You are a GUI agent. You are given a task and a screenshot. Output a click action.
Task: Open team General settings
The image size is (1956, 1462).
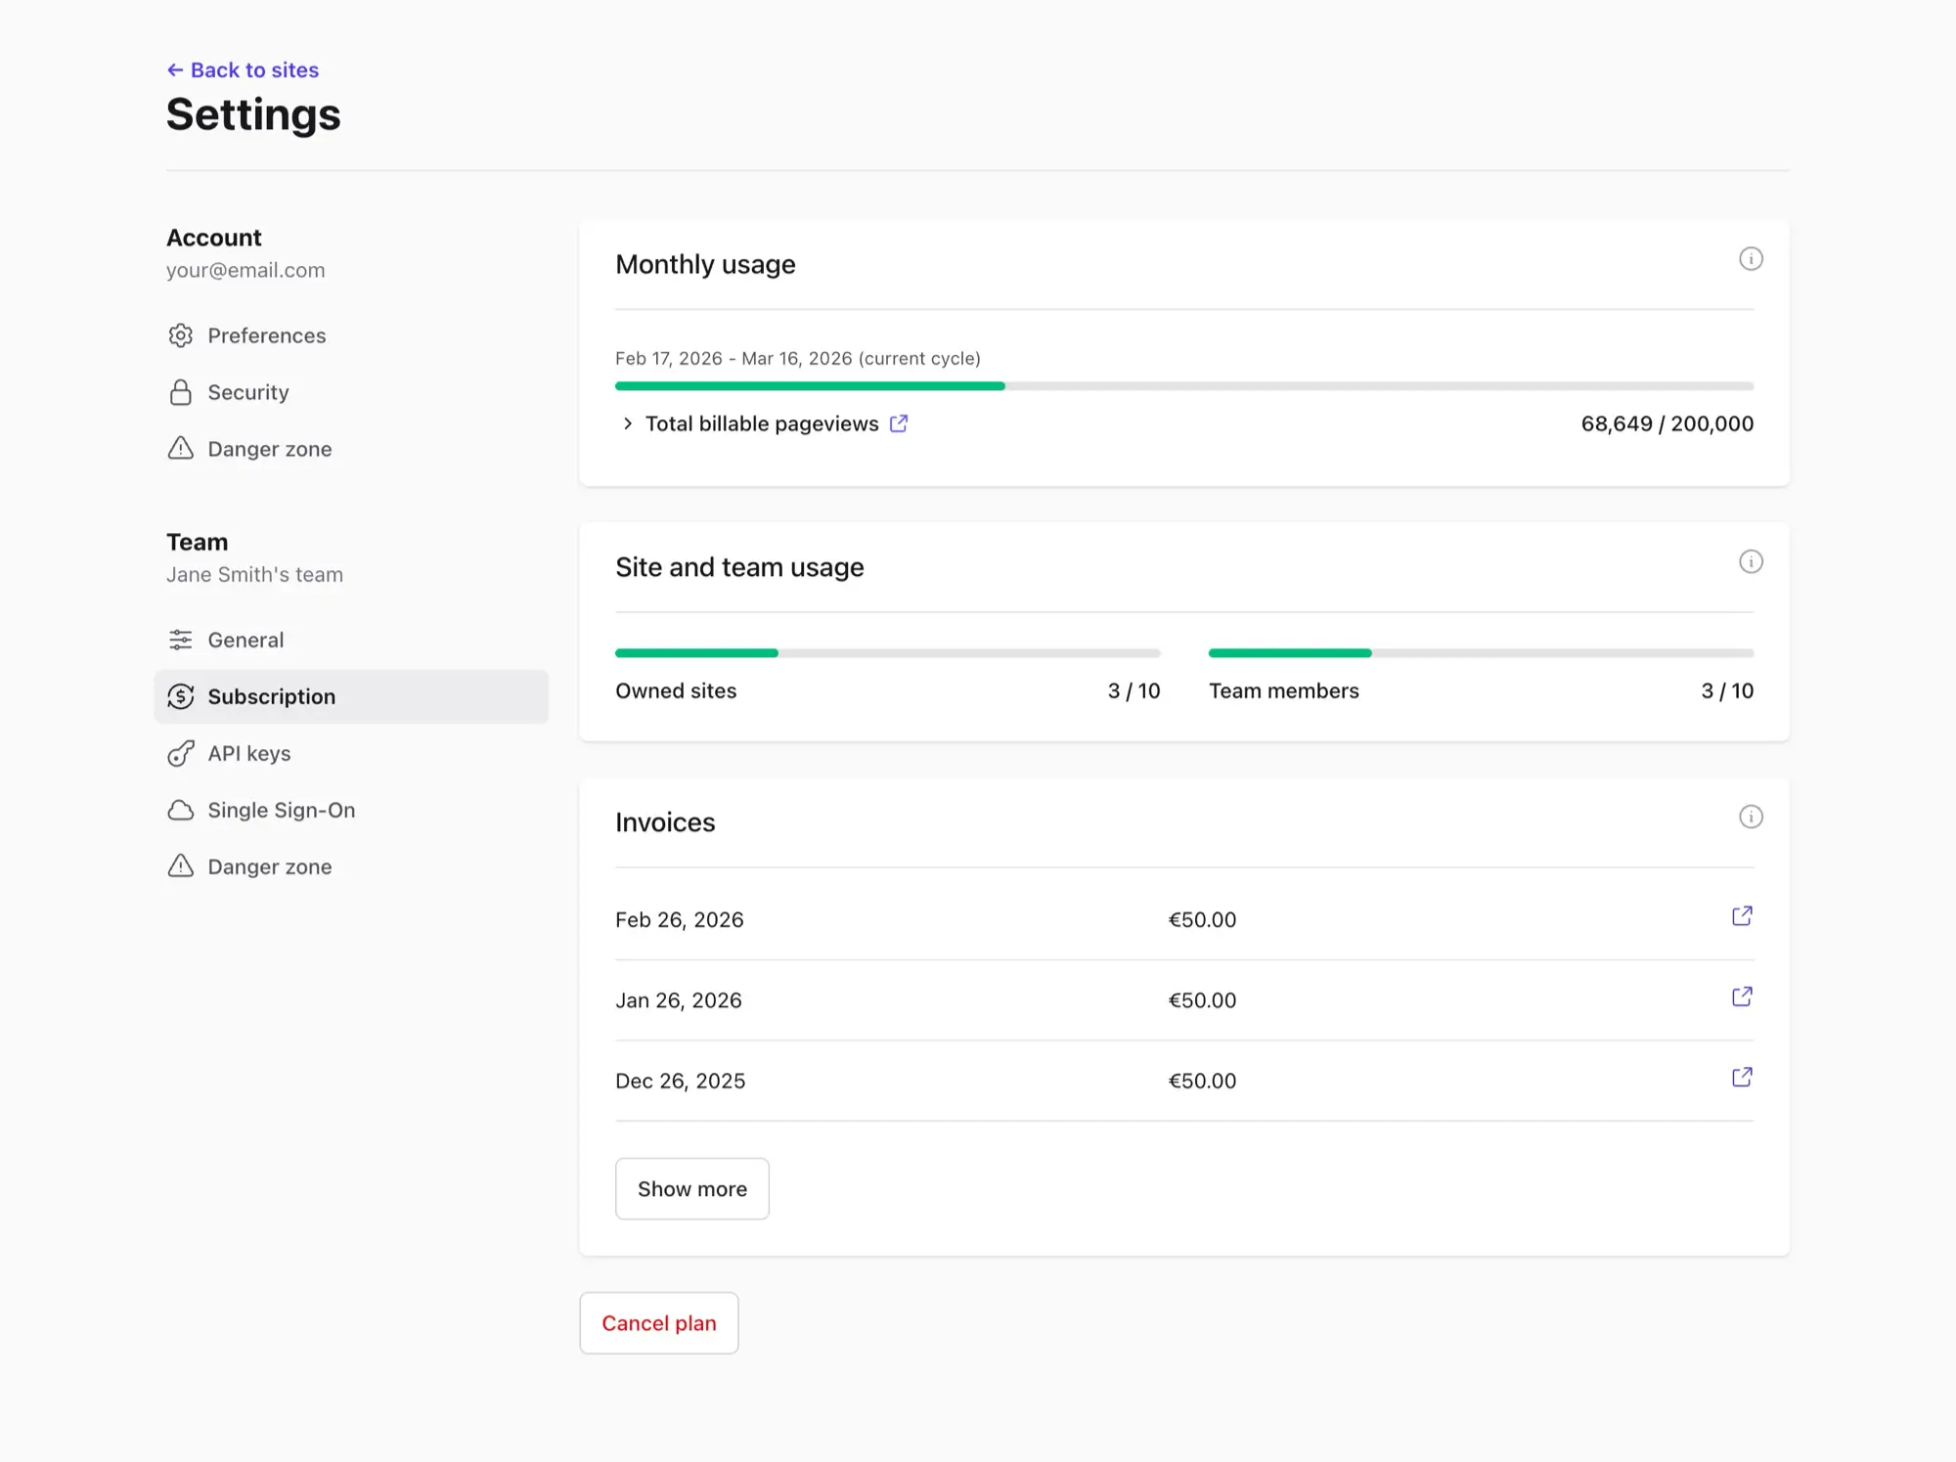[x=245, y=640]
